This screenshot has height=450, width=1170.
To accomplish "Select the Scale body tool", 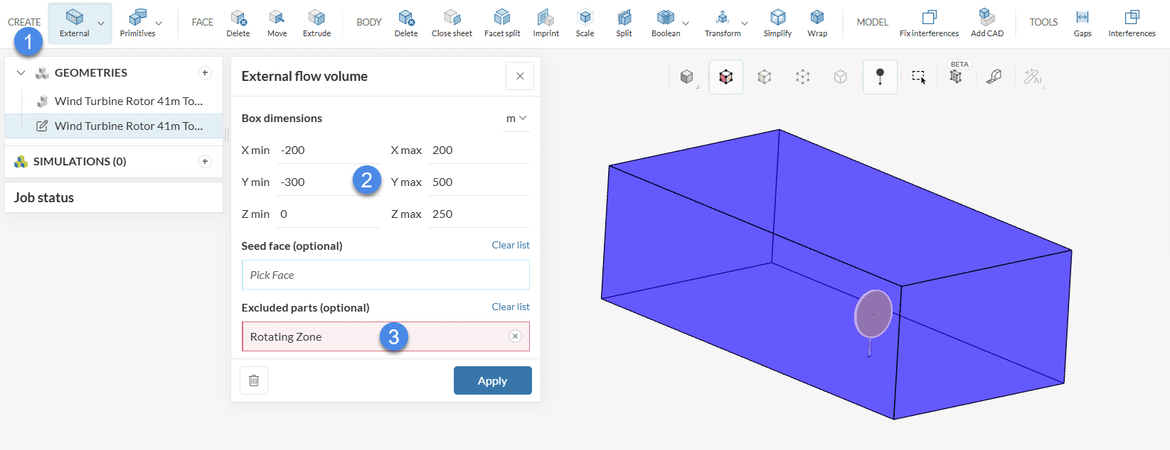I will [x=585, y=23].
